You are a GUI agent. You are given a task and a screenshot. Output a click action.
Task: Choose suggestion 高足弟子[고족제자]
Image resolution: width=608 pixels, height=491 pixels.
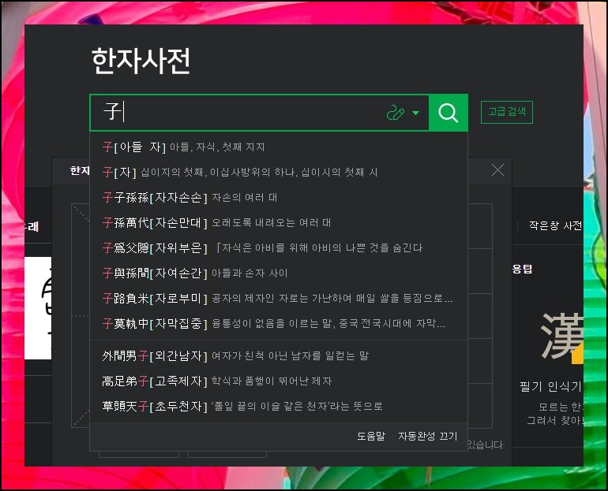(x=279, y=381)
